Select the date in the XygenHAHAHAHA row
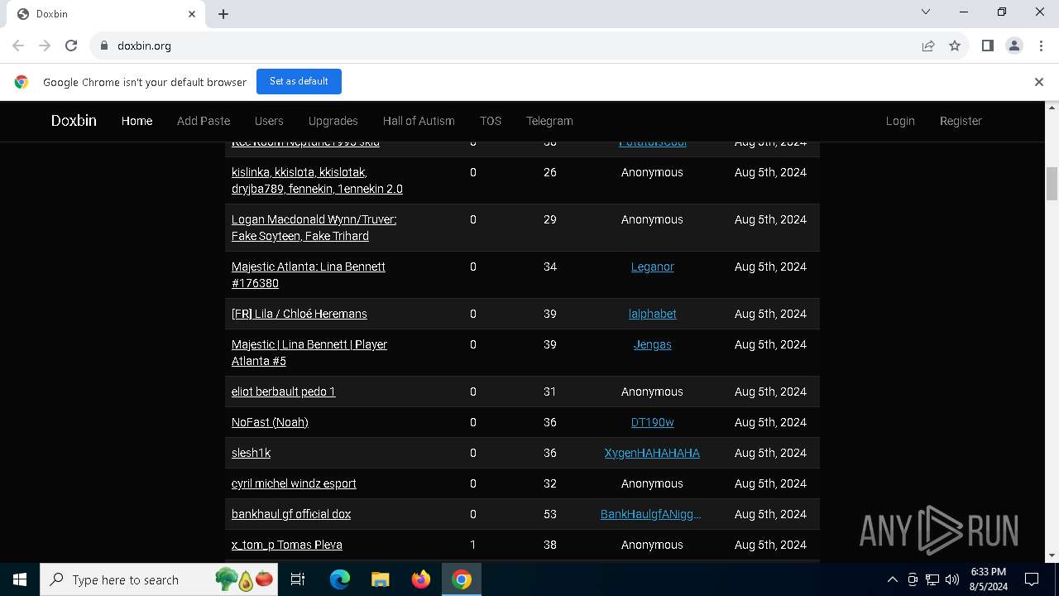The image size is (1059, 596). [x=770, y=453]
